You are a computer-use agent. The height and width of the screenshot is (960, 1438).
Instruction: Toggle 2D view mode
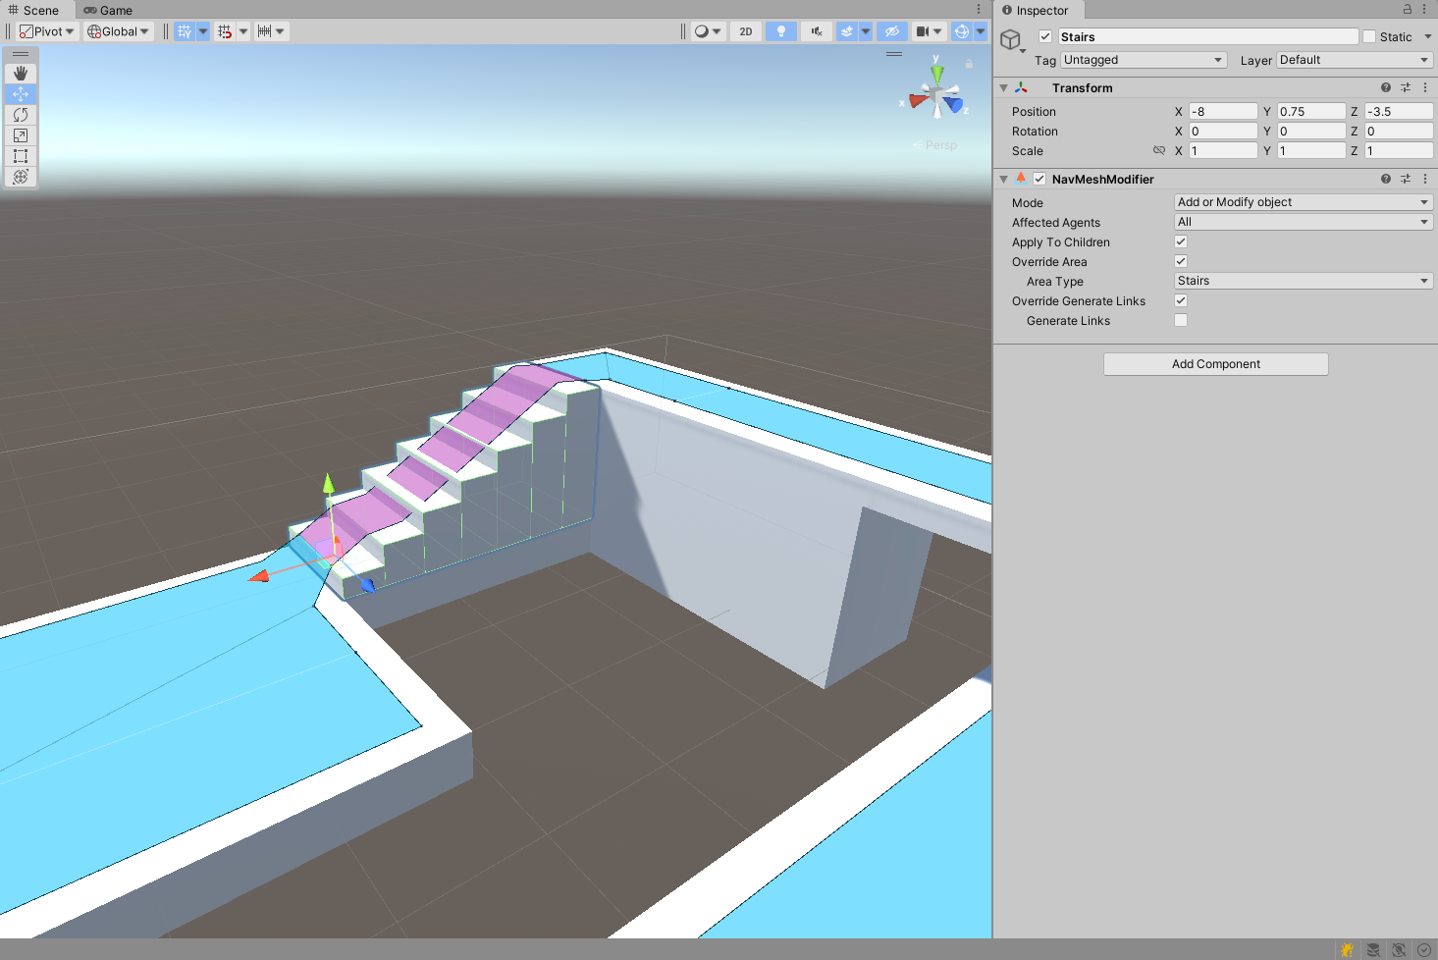click(746, 31)
